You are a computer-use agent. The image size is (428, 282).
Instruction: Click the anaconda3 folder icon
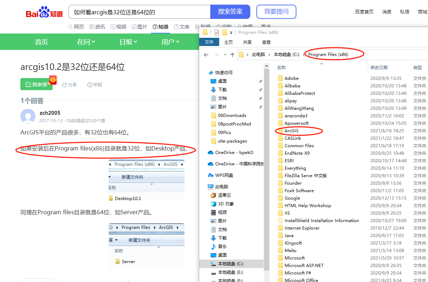click(x=280, y=116)
